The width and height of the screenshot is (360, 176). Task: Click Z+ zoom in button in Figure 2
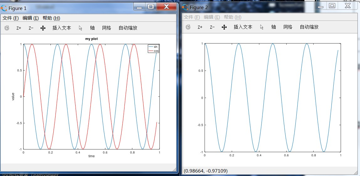pos(200,27)
